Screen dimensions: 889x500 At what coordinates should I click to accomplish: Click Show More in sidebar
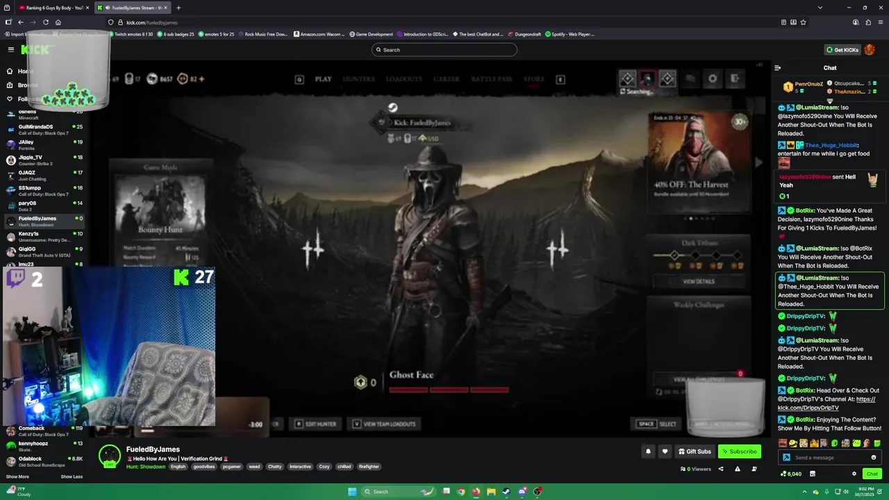(17, 476)
